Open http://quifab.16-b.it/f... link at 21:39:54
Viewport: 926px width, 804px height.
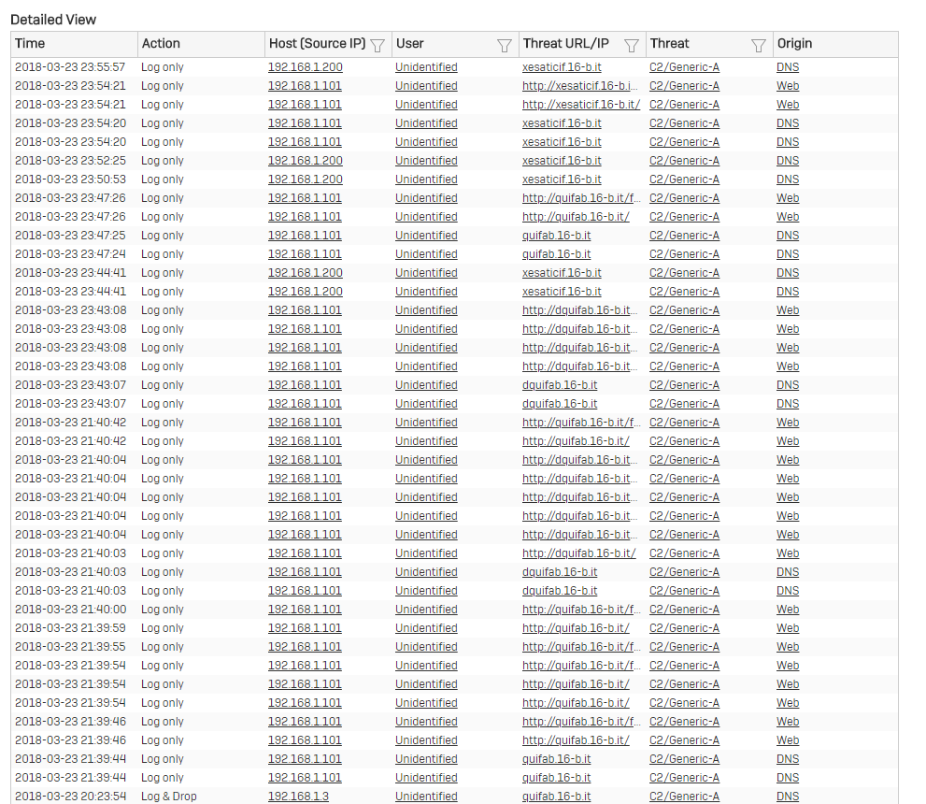click(x=581, y=666)
